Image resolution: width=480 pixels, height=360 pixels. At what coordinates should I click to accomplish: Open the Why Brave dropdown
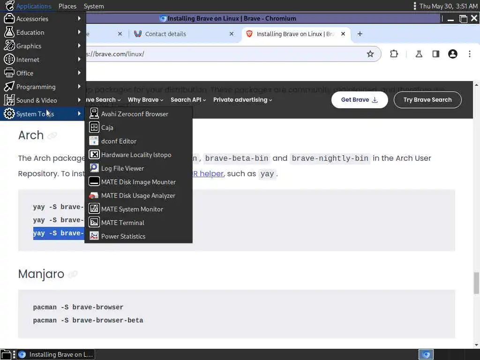(145, 100)
